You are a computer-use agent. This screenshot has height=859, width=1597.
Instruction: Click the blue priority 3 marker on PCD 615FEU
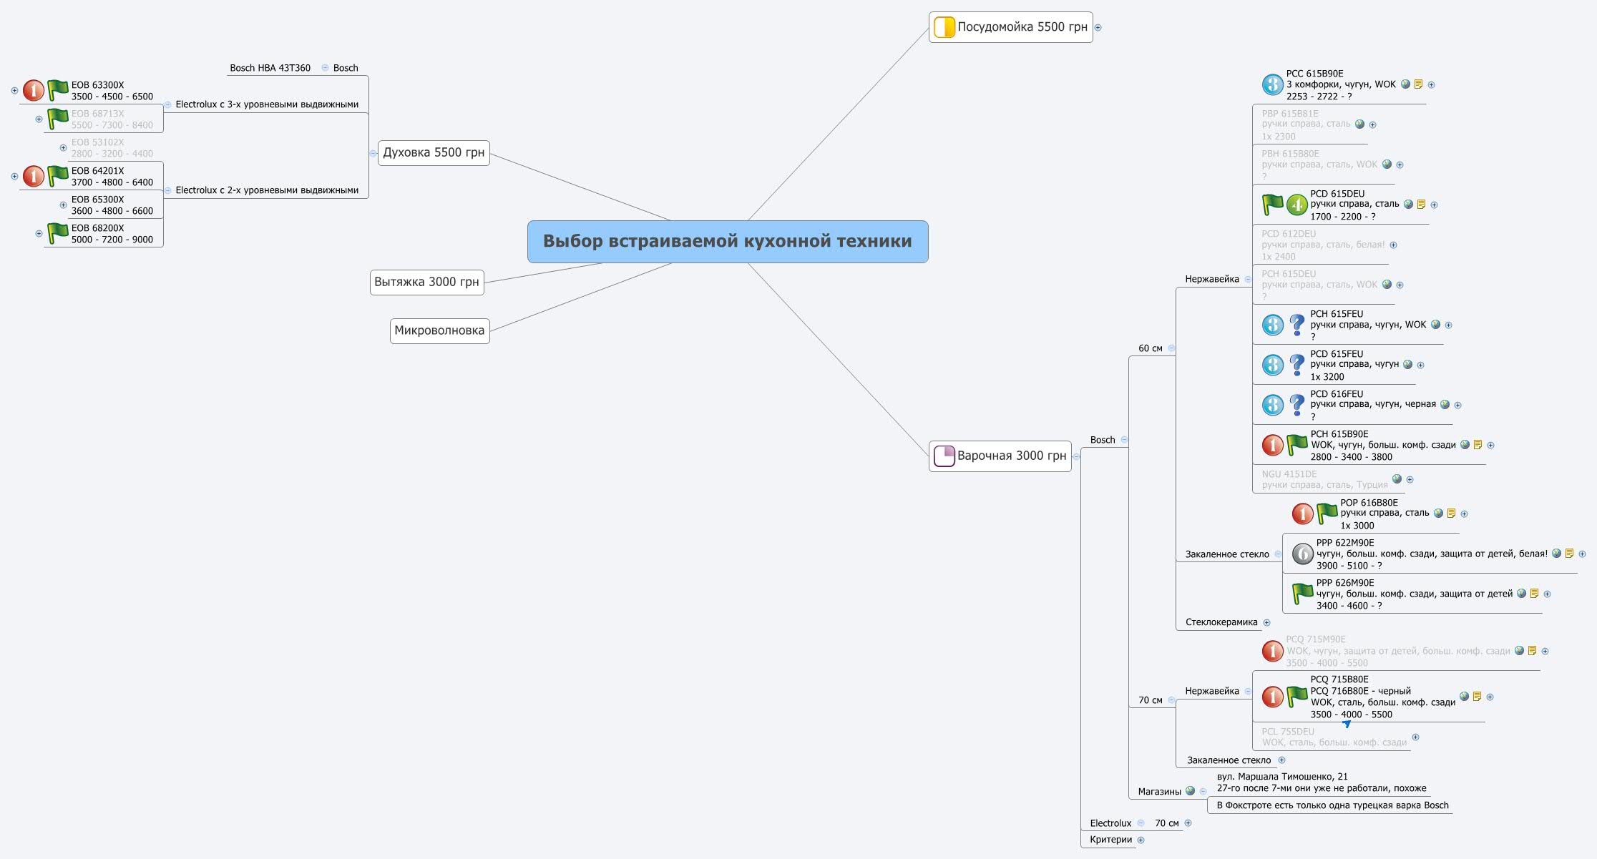coord(1272,365)
